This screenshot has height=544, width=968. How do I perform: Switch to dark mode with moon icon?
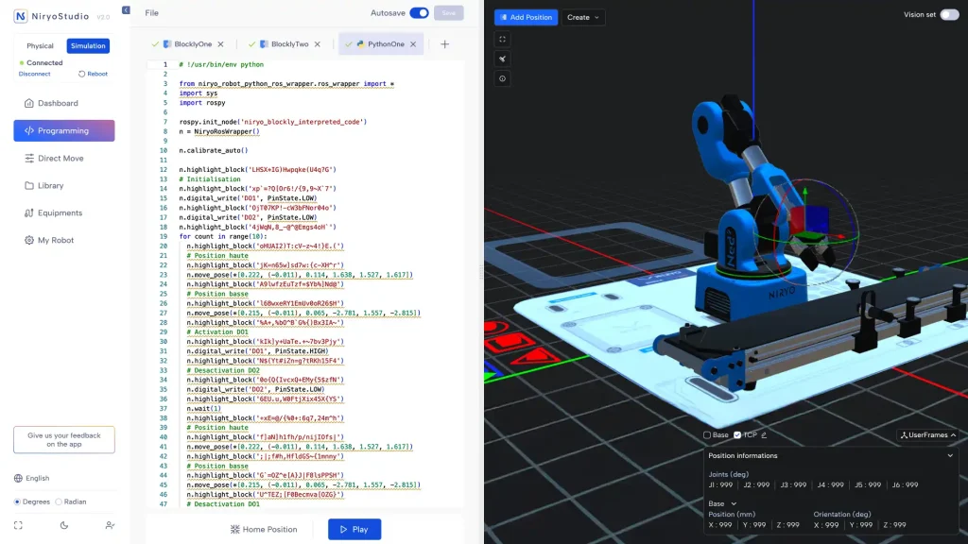pyautogui.click(x=64, y=525)
